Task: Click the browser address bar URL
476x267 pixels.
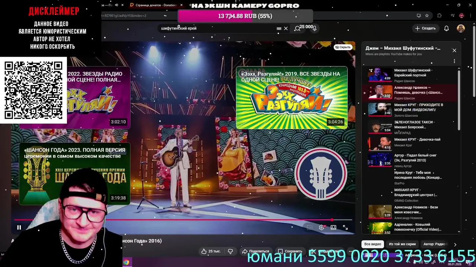Action: coord(125,16)
